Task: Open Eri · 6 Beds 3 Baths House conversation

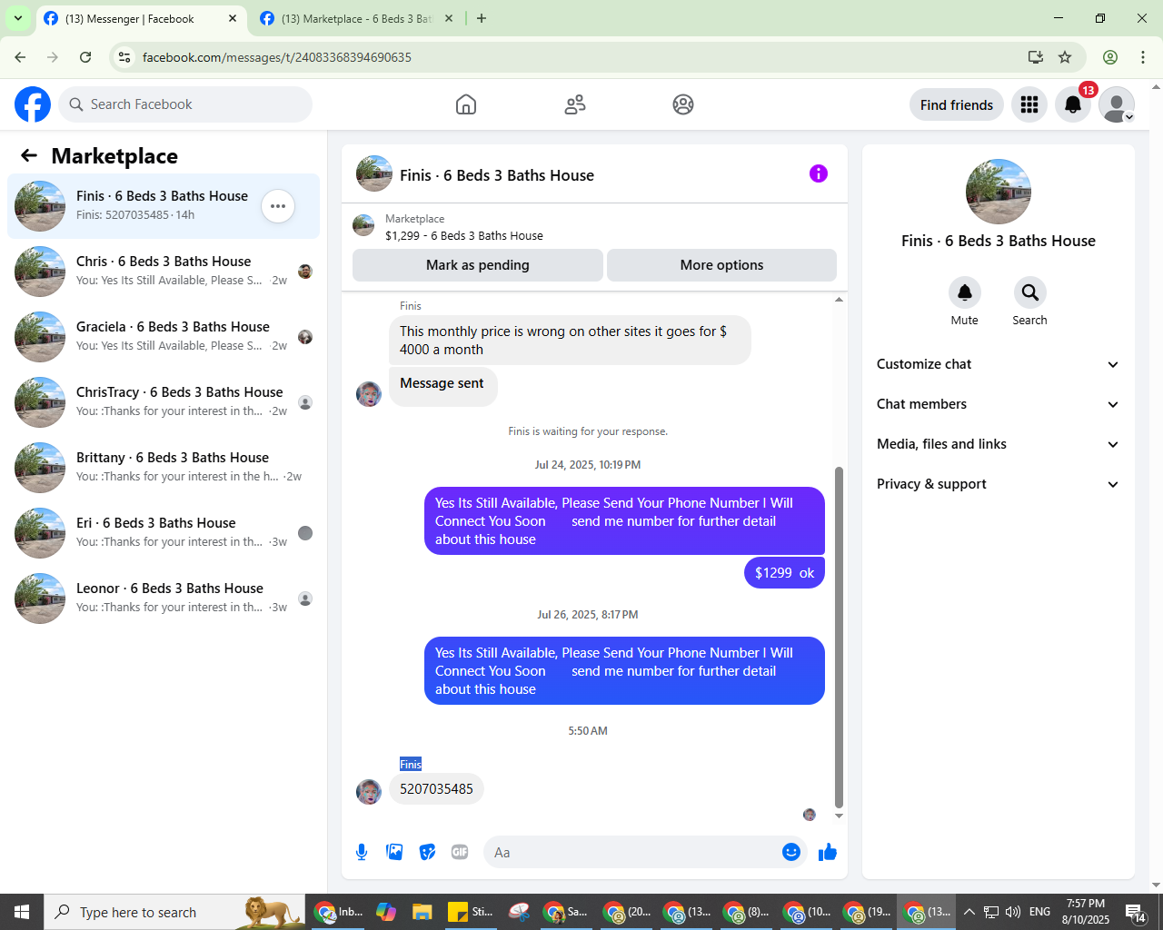Action: (164, 533)
